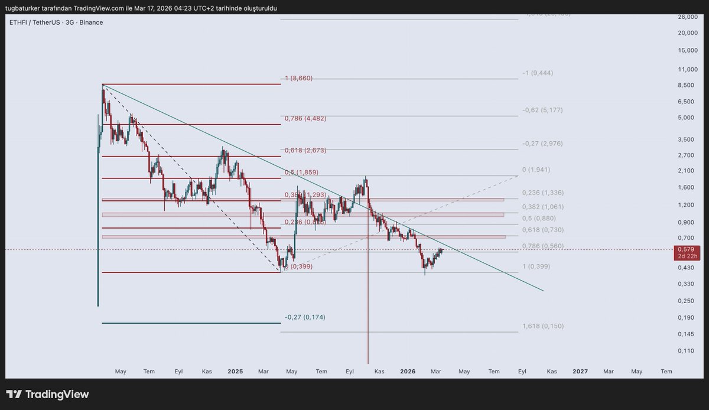The height and width of the screenshot is (410, 709).
Task: Click 0,110 on the price axis
Action: tap(687, 351)
